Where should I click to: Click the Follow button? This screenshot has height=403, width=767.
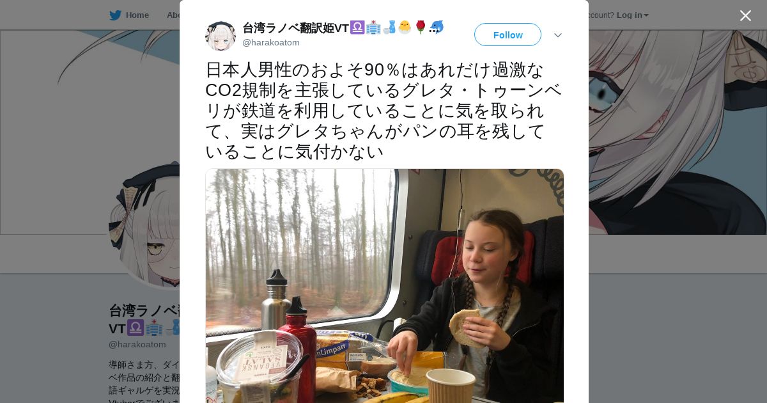507,35
